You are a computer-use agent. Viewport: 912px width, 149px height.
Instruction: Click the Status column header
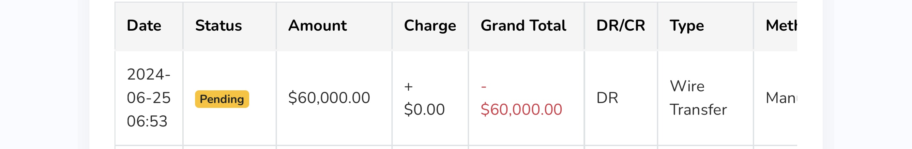point(219,26)
